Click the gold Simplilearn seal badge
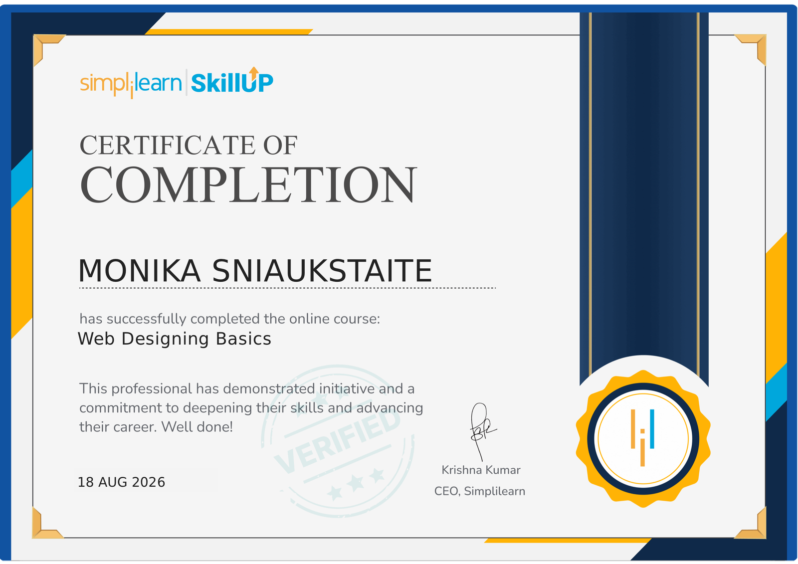Screen dimensions: 798x564 [x=643, y=439]
